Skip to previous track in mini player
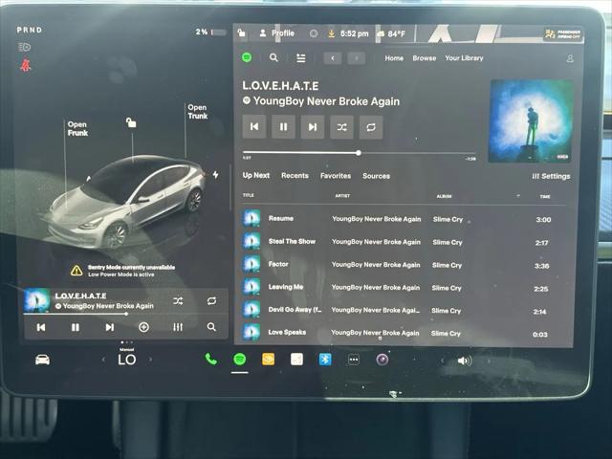 point(41,327)
